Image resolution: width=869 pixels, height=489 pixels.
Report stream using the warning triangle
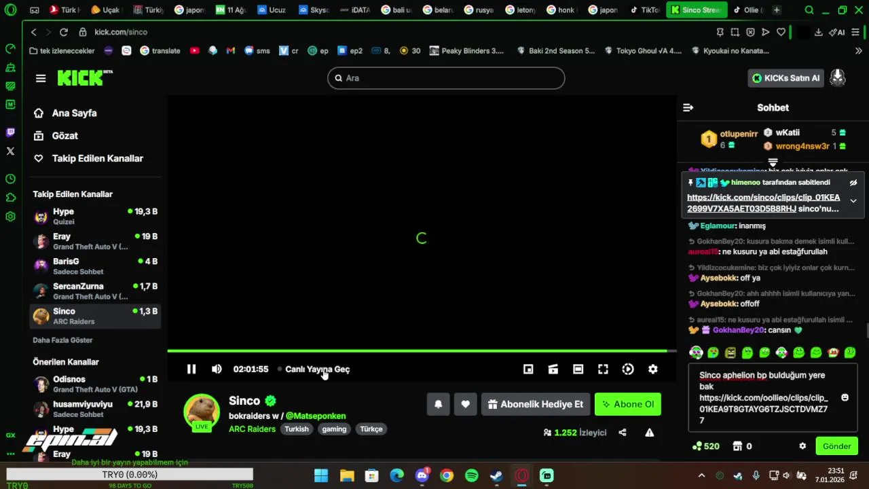click(x=650, y=433)
